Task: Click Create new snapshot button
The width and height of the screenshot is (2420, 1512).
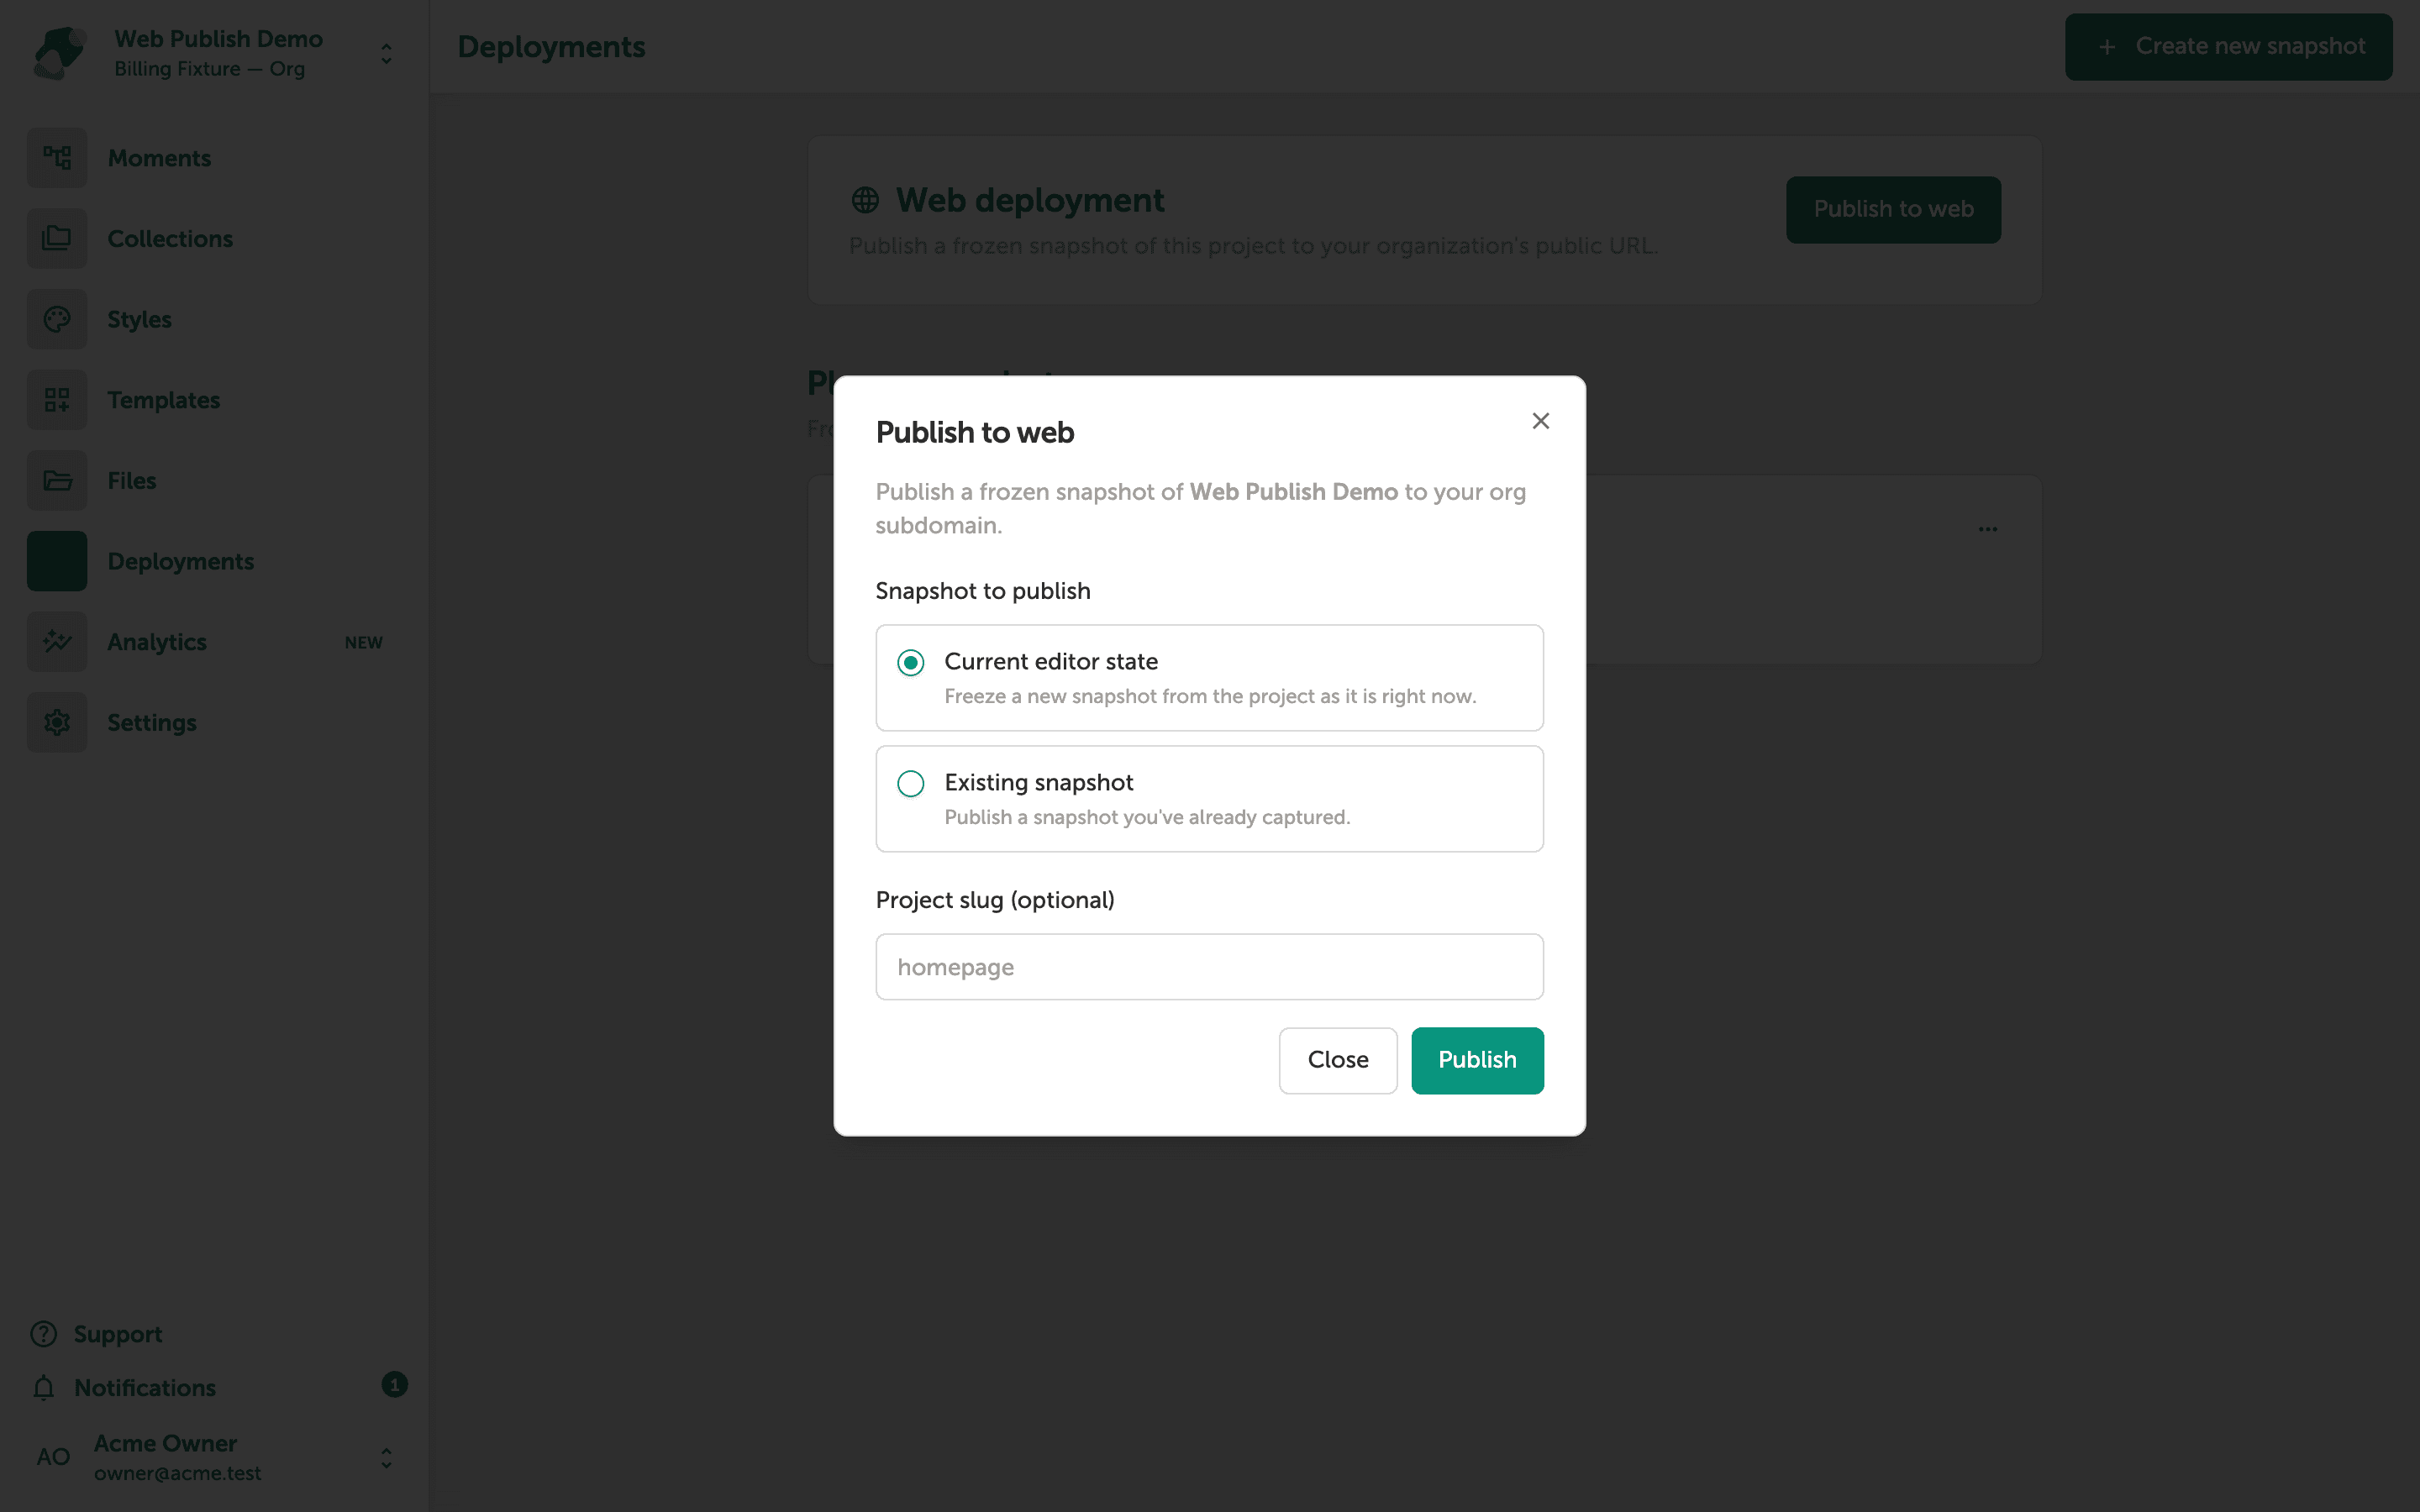Action: pyautogui.click(x=2228, y=47)
